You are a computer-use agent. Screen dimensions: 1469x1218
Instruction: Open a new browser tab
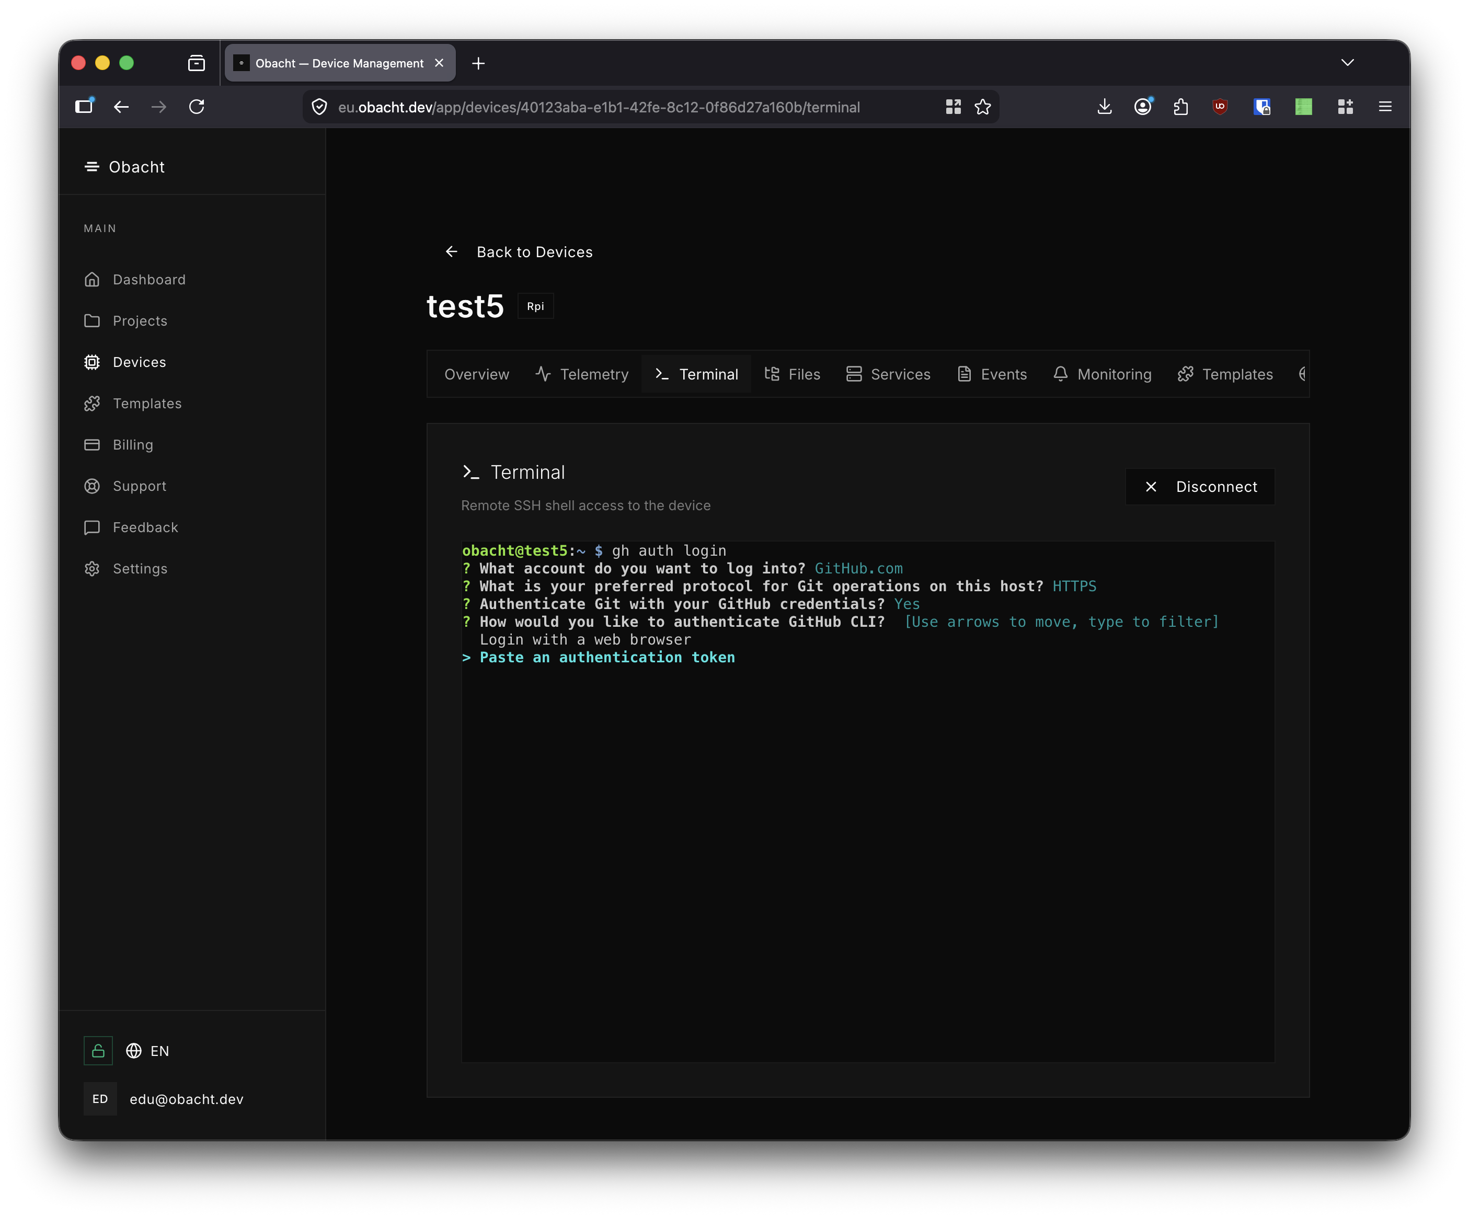(x=478, y=64)
